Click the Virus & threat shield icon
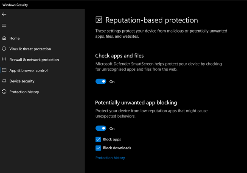Screen dimensions: 247x173 pos(4,49)
